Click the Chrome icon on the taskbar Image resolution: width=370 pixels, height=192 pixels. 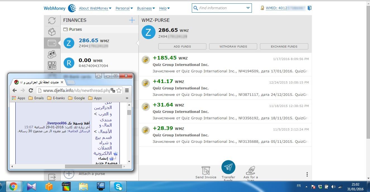[x=13, y=186]
